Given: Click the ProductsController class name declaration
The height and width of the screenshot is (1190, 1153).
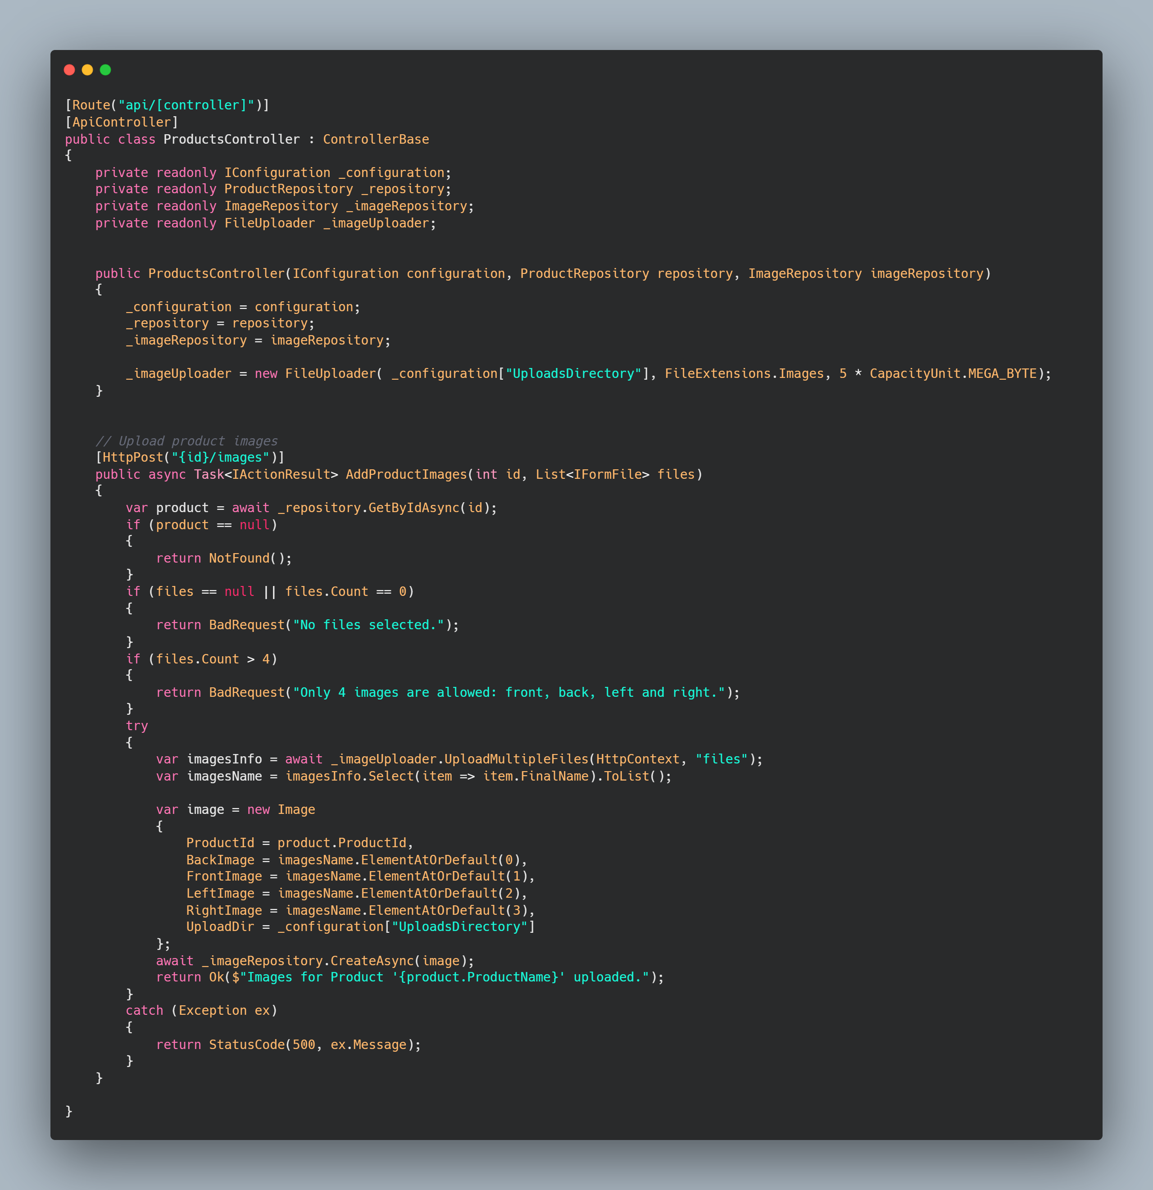Looking at the screenshot, I should point(232,139).
